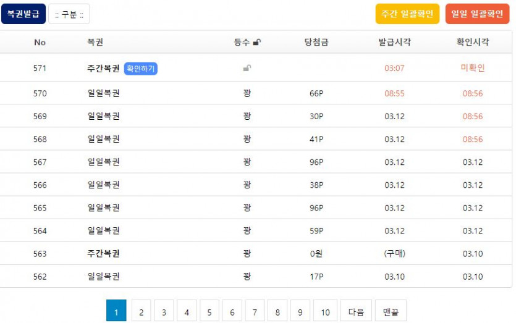Click the 복권 column header
This screenshot has height=323, width=516.
pyautogui.click(x=95, y=42)
